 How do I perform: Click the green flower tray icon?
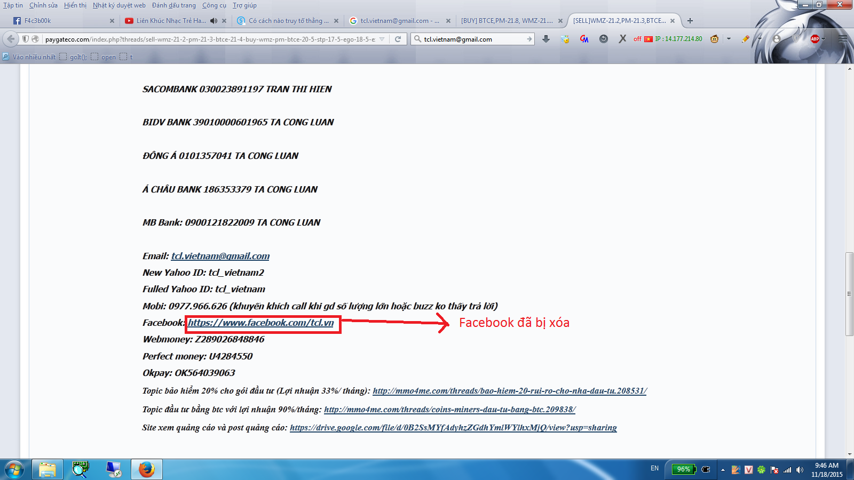[x=761, y=470]
